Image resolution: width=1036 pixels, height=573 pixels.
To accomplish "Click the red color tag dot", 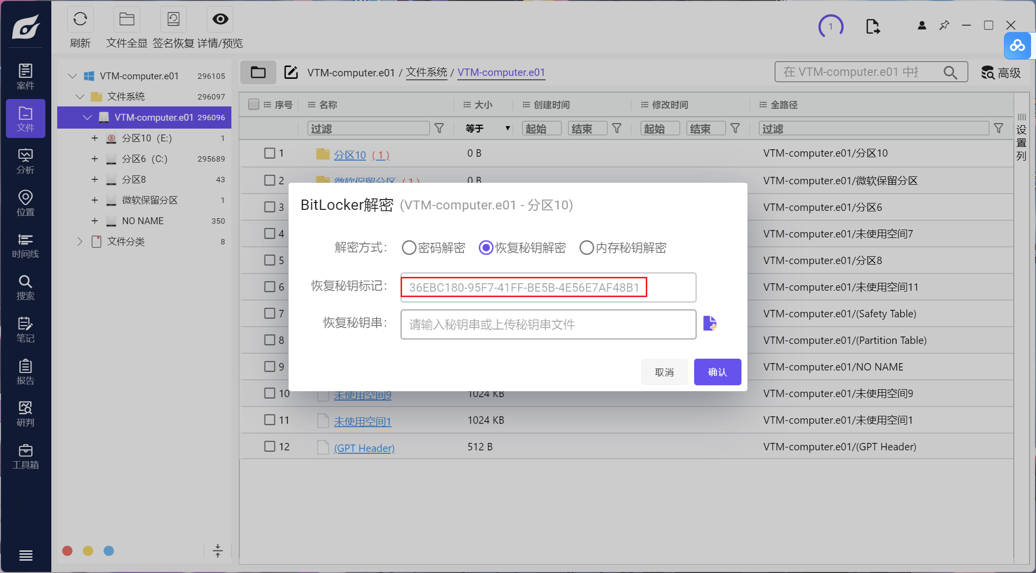I will coord(68,551).
